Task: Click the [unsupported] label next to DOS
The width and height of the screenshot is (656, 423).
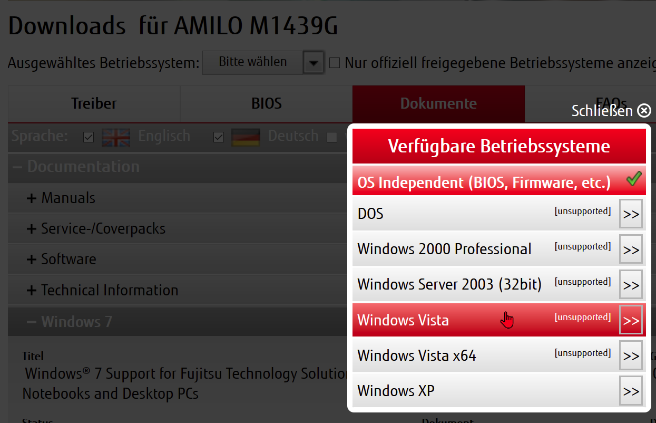Action: click(x=583, y=211)
